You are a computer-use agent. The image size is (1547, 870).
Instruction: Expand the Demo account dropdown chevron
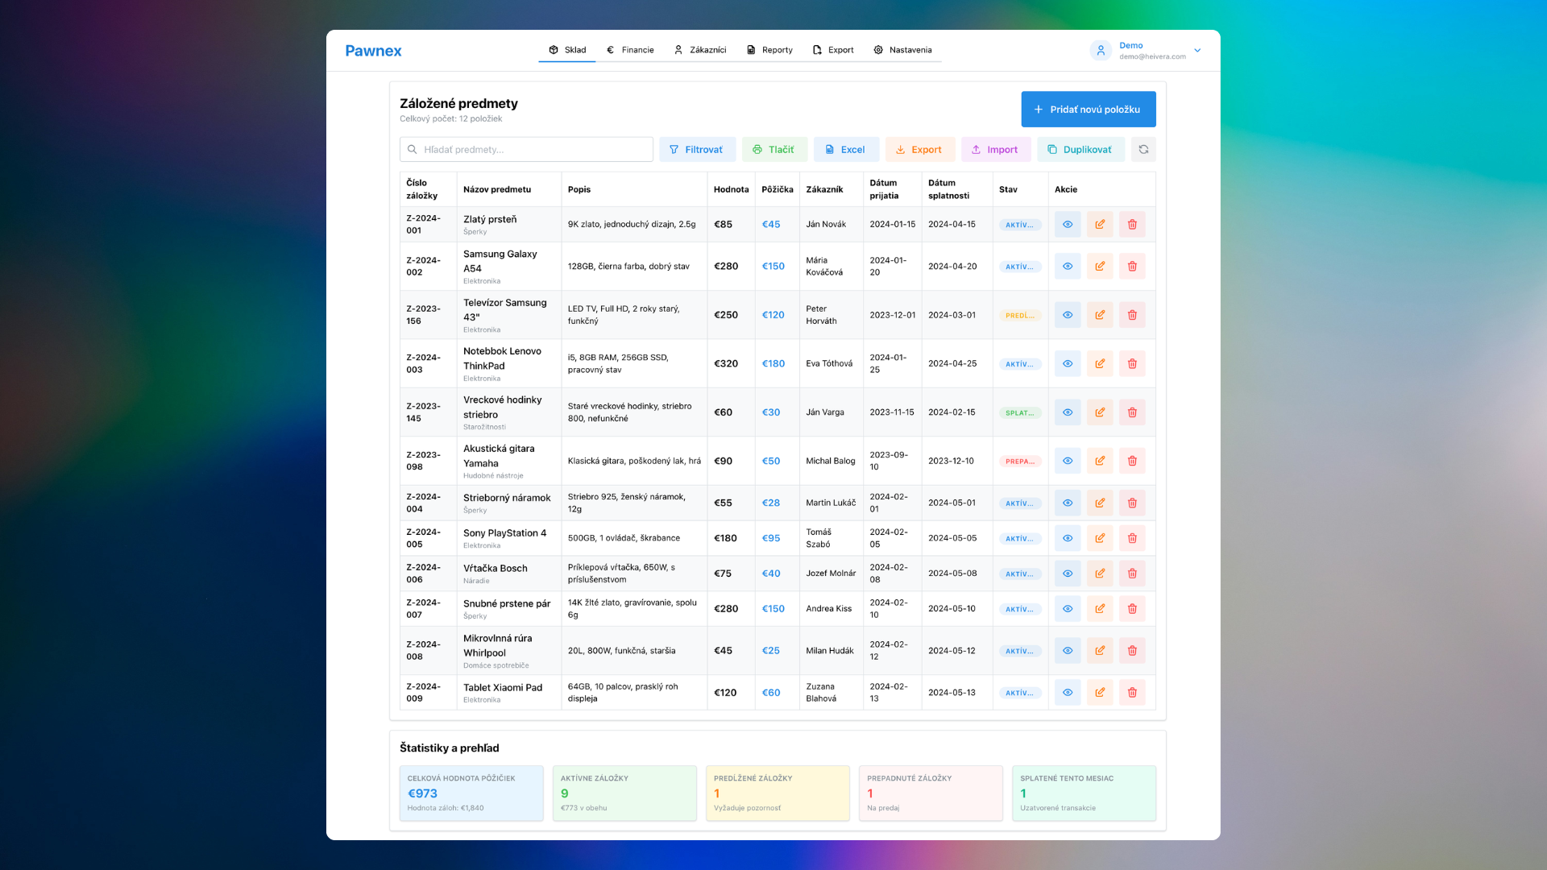point(1197,50)
